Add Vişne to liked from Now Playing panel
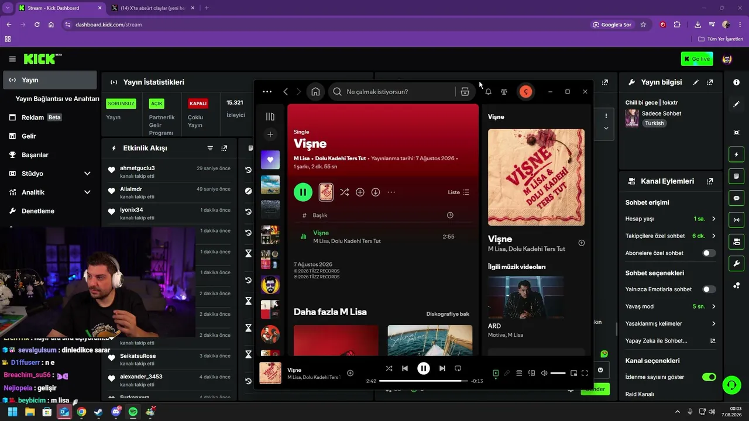 pyautogui.click(x=581, y=243)
